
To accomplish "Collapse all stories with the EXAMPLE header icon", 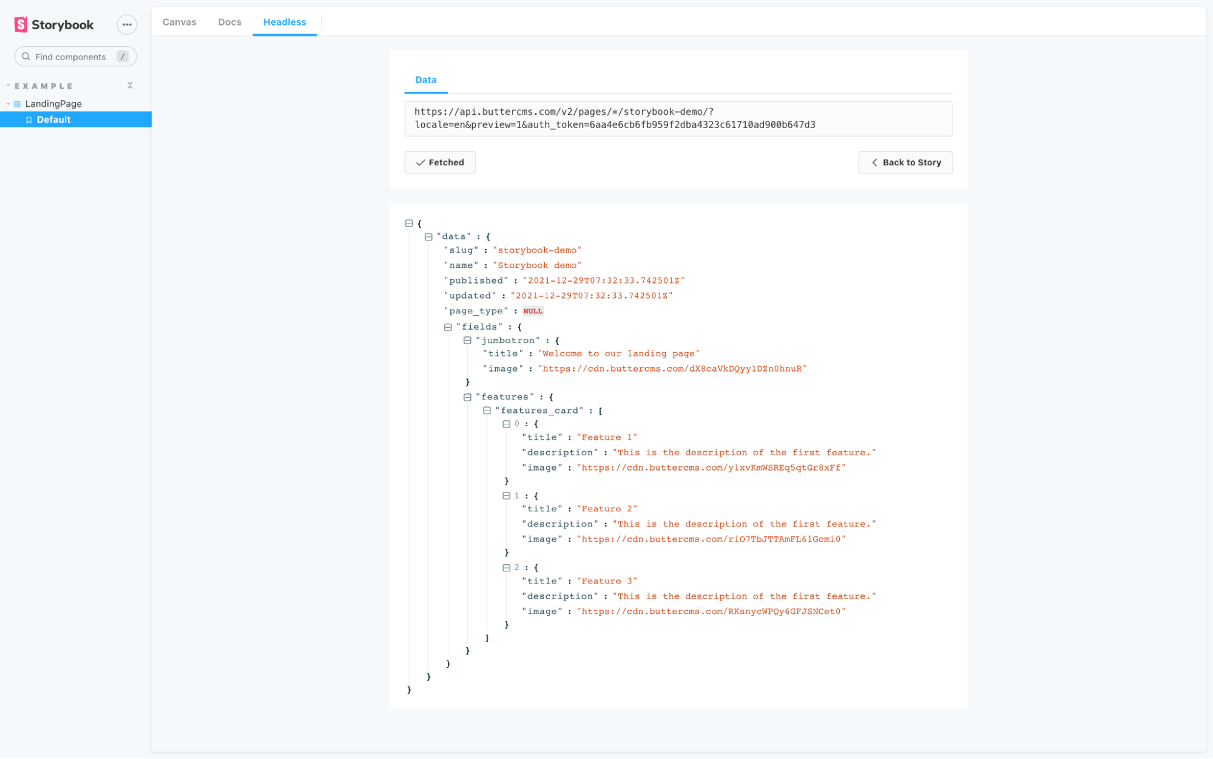I will (130, 86).
